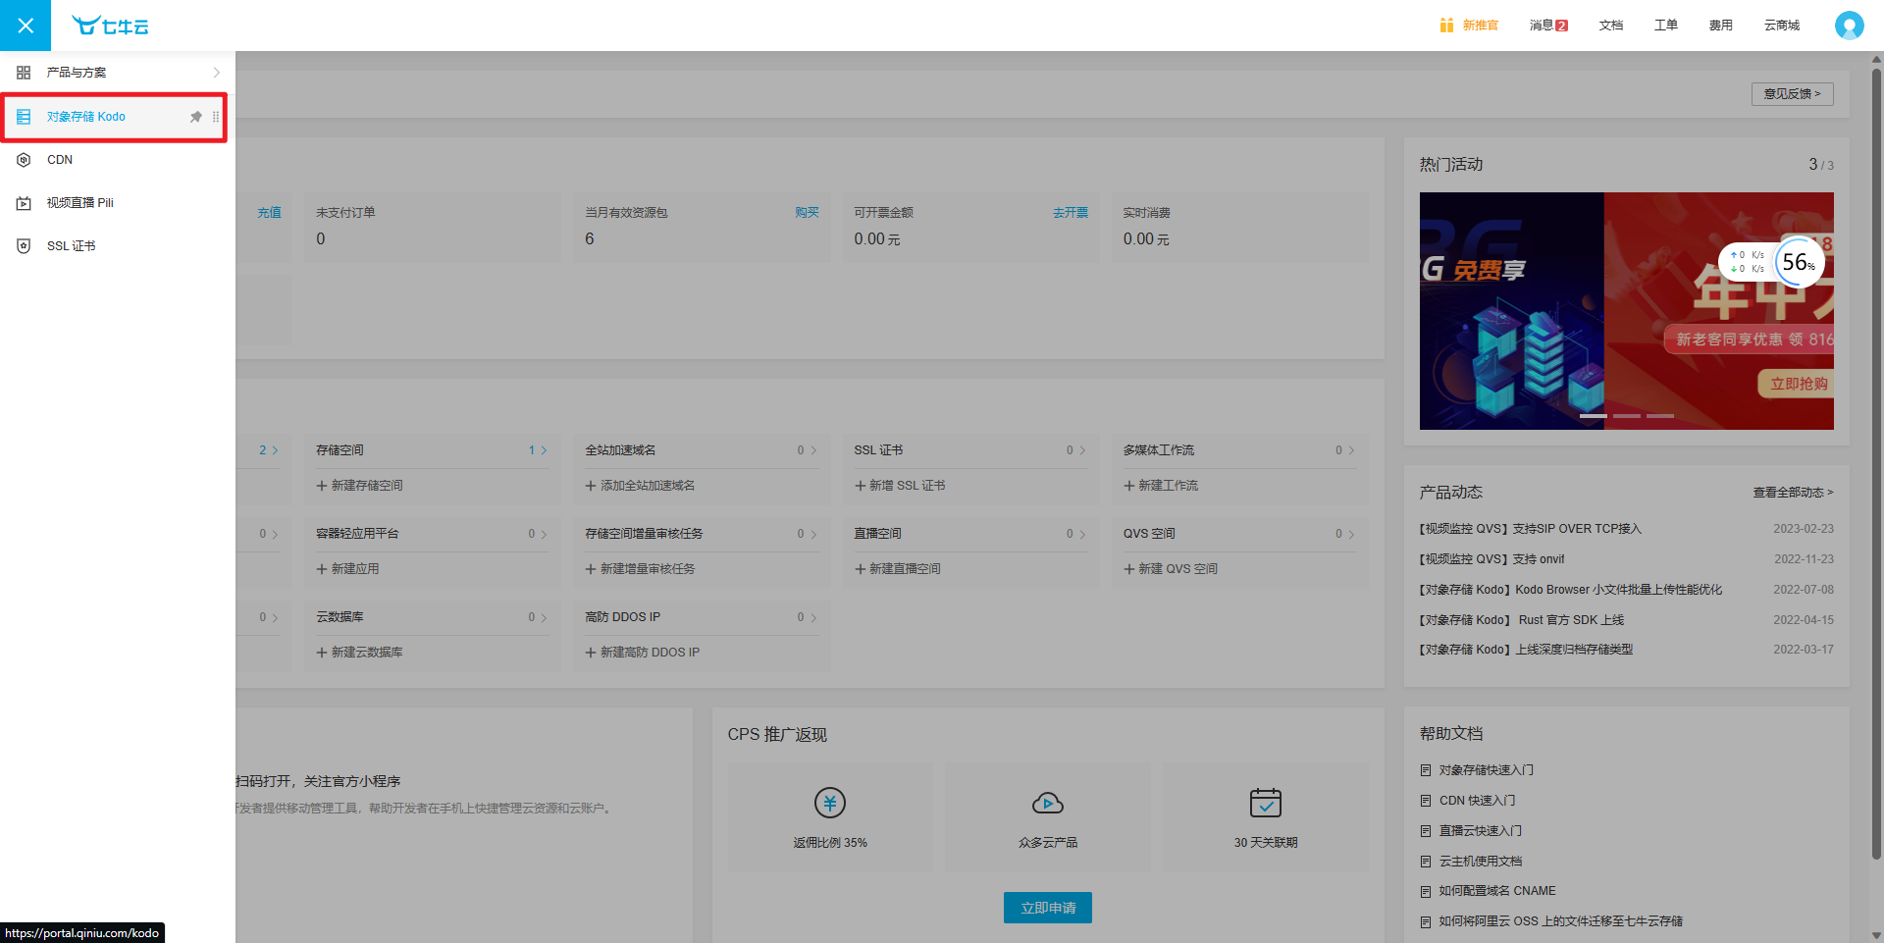Screen dimensions: 1884x943
Task: Click 添加全站加速域名
Action: coord(640,486)
